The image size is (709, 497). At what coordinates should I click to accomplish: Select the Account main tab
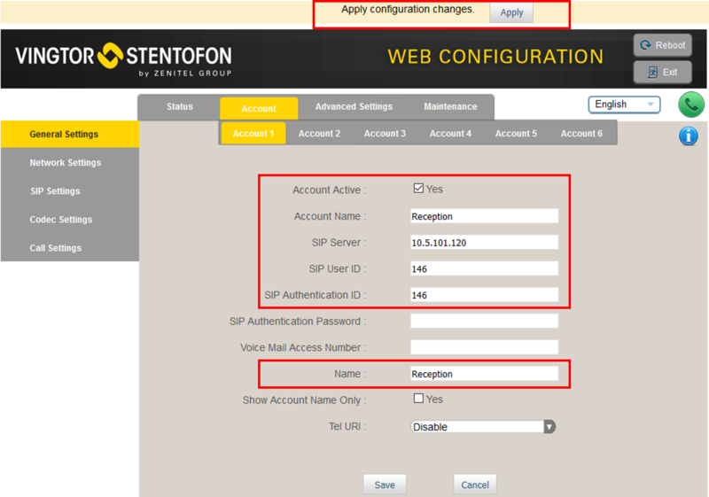pyautogui.click(x=259, y=108)
